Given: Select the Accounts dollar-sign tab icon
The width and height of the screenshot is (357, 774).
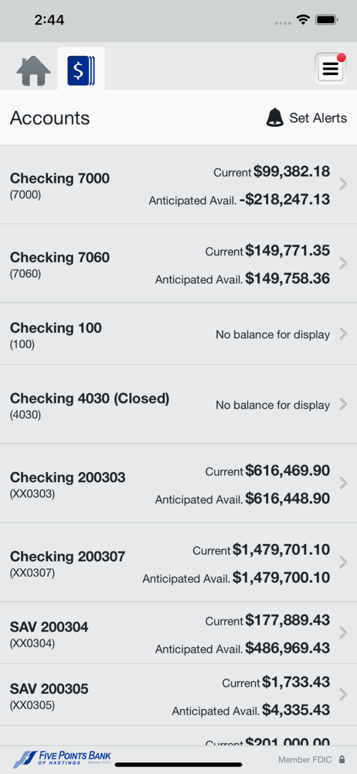Looking at the screenshot, I should coord(81,70).
